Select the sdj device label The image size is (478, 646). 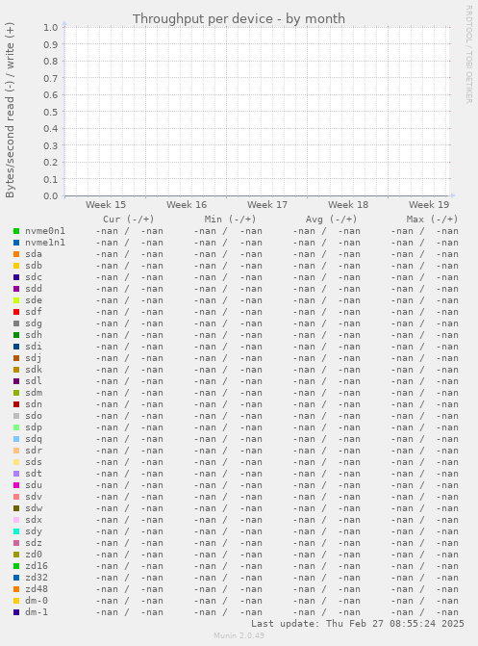pyautogui.click(x=34, y=358)
